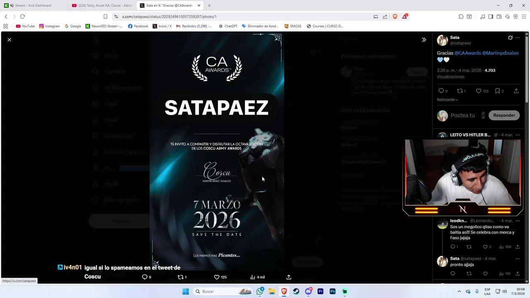Open the Windows Start menu
Viewport: 530px width, 298px height.
(x=185, y=291)
